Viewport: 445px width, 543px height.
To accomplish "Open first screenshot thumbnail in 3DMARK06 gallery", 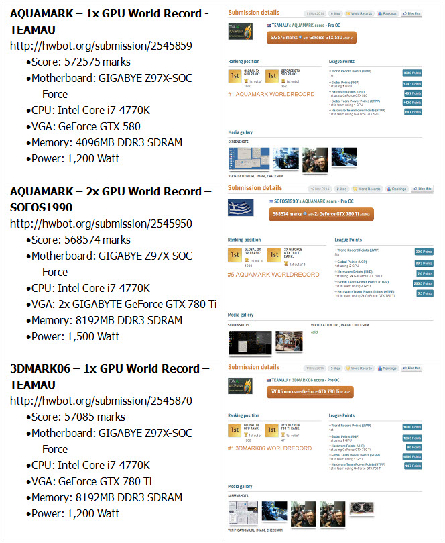I will tap(243, 513).
